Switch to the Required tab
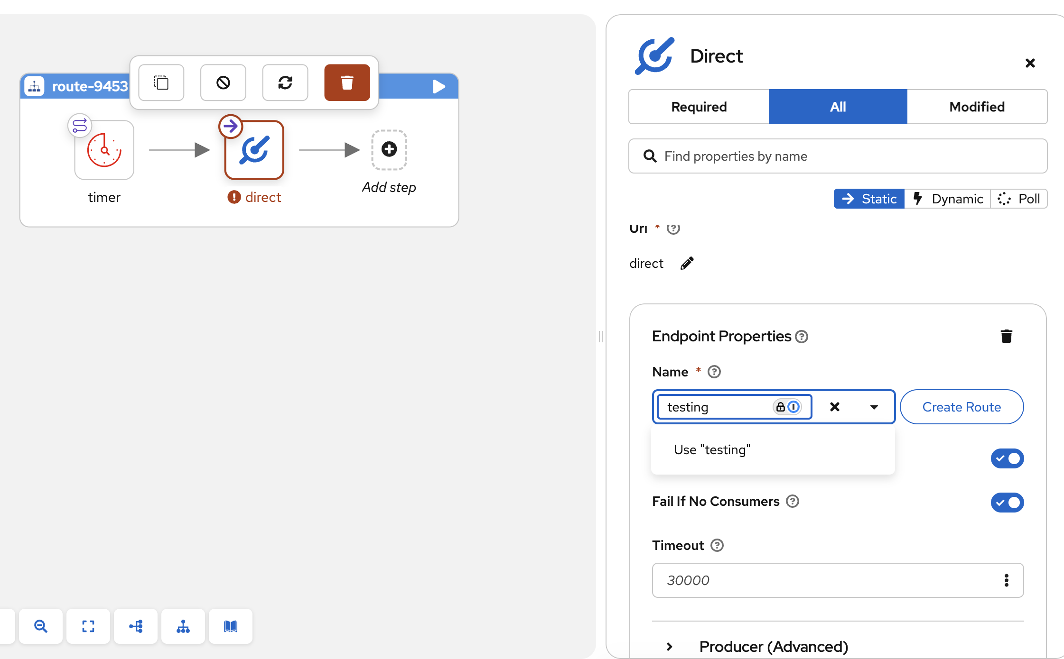This screenshot has width=1064, height=659. click(x=699, y=107)
